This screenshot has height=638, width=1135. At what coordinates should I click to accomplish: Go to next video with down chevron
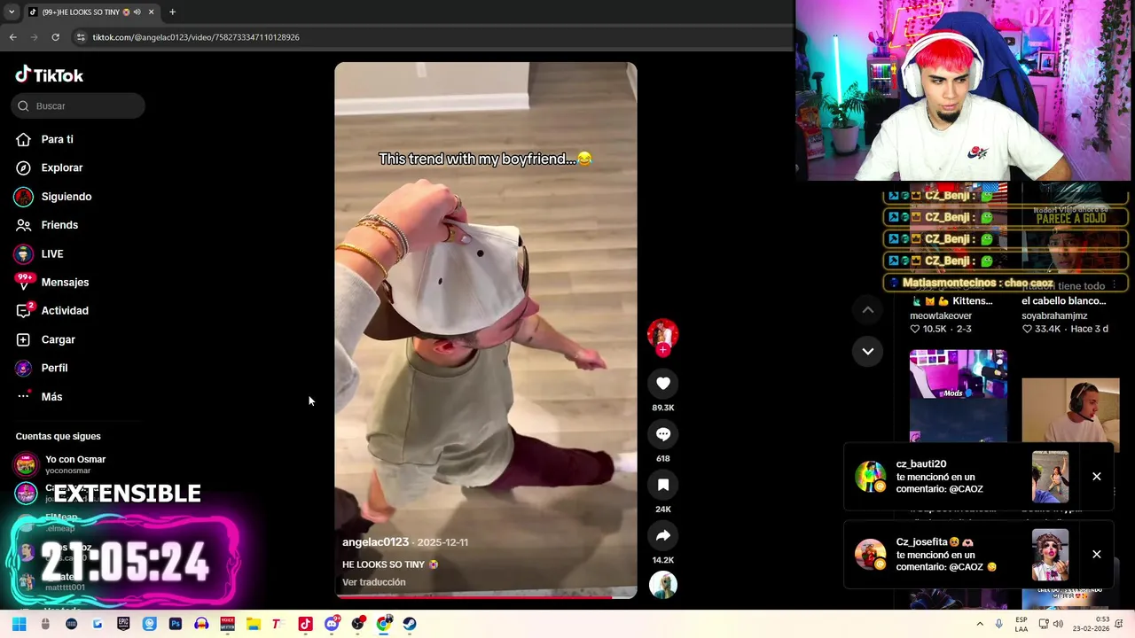click(x=867, y=351)
